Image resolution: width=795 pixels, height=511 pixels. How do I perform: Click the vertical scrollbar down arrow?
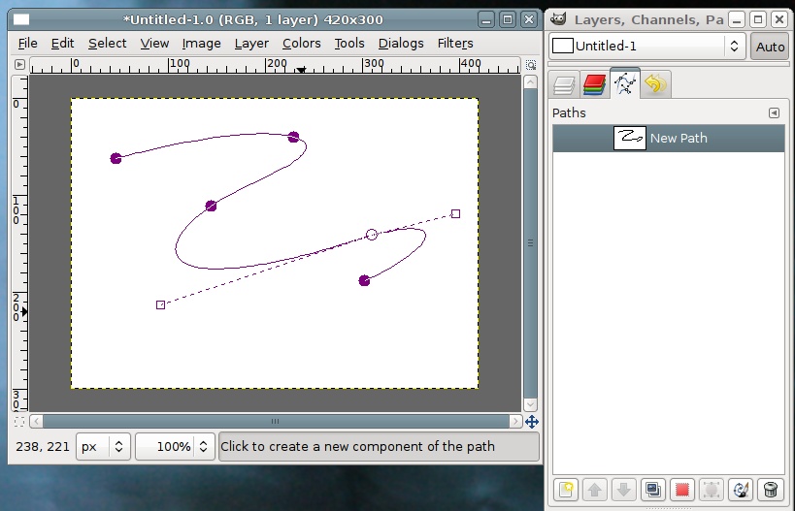point(530,404)
